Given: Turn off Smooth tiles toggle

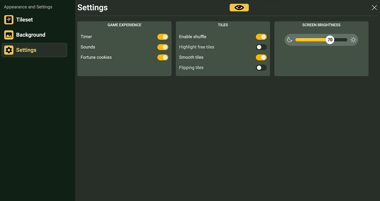Looking at the screenshot, I should coord(261,57).
